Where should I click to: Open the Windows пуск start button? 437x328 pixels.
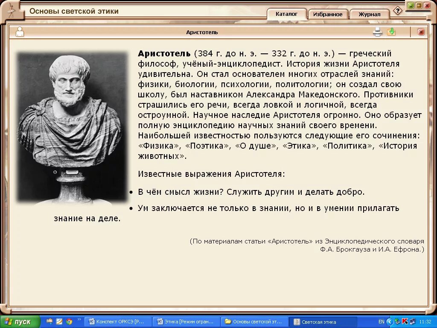pyautogui.click(x=20, y=322)
